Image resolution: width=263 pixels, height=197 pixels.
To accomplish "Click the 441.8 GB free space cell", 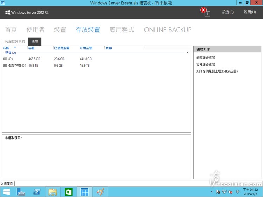I will click(x=86, y=59).
